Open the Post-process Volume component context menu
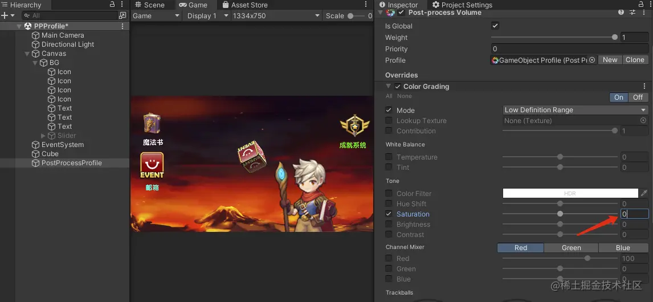The image size is (653, 302). click(x=644, y=13)
